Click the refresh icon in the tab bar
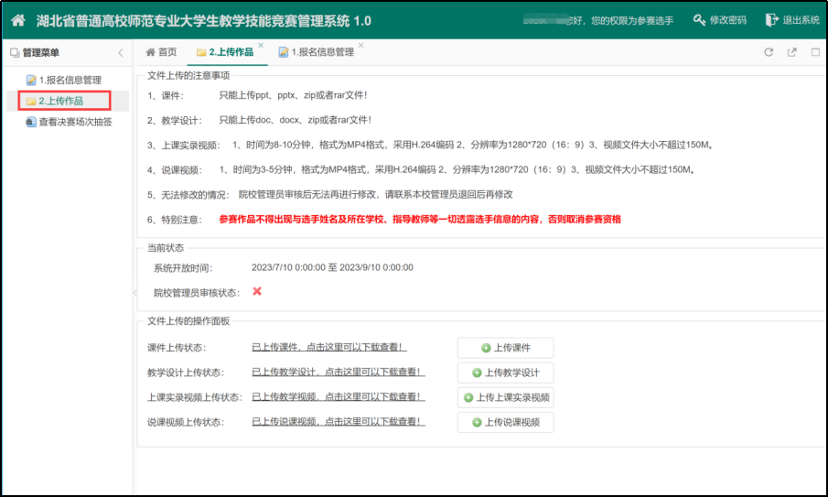 (x=769, y=52)
